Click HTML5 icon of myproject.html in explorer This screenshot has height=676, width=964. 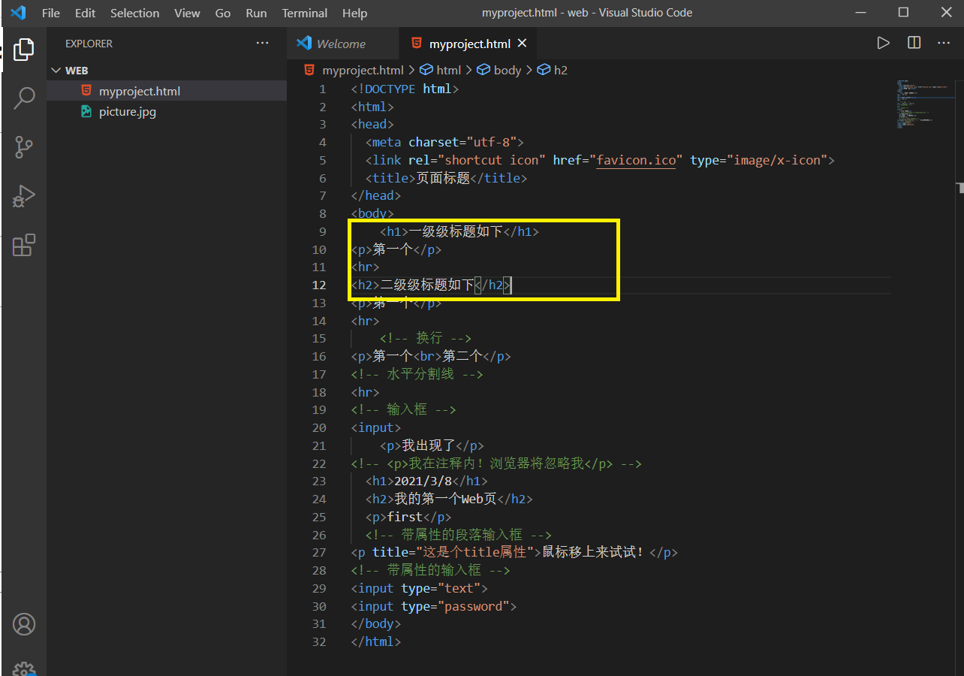(x=86, y=91)
